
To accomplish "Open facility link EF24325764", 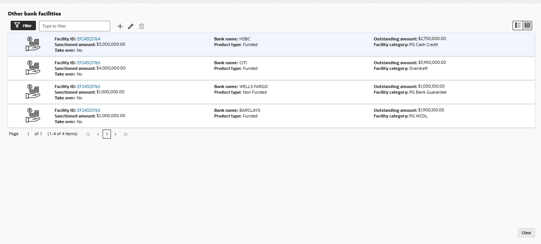I will [x=89, y=39].
